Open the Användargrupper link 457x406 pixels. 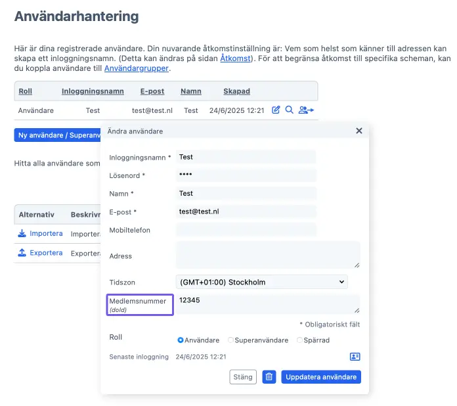(x=137, y=68)
